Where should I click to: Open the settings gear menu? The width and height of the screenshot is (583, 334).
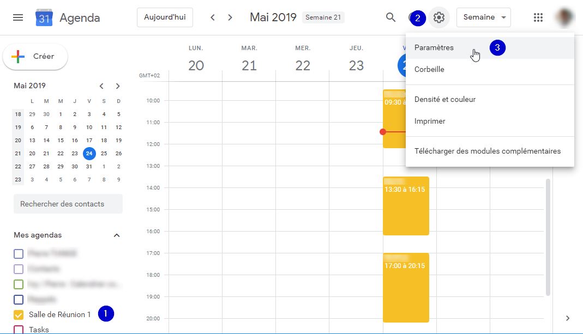click(439, 17)
